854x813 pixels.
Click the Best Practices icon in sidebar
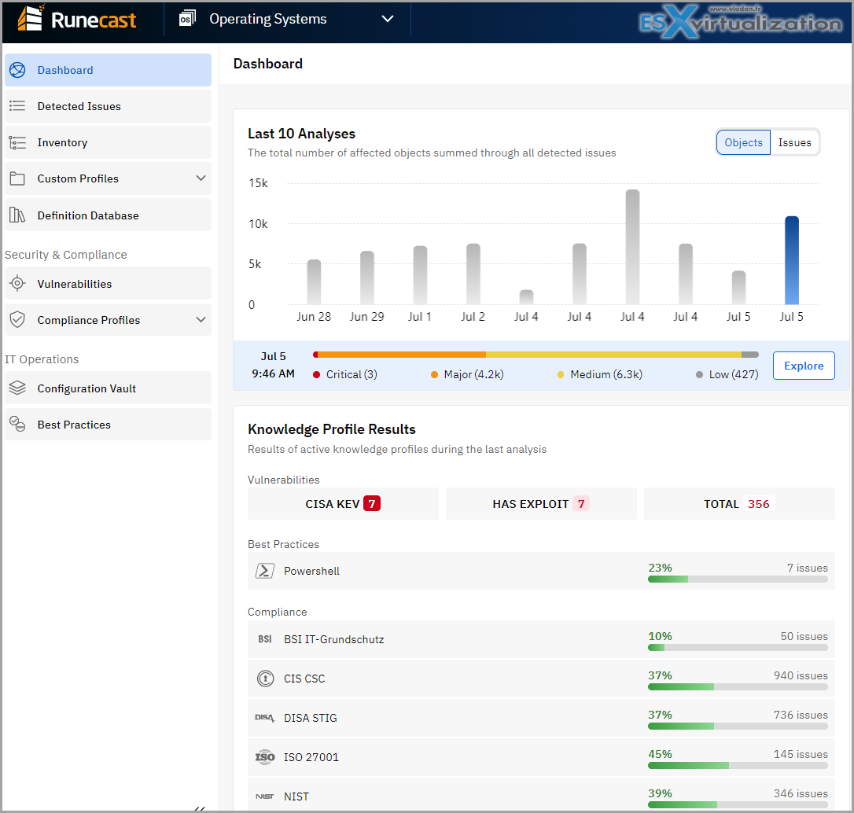click(17, 425)
